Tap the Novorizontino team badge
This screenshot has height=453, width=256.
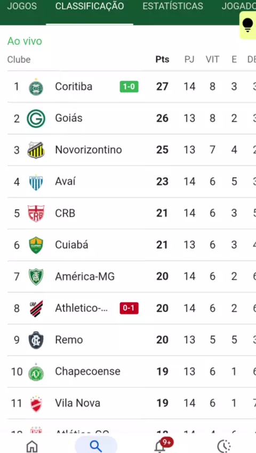[36, 150]
